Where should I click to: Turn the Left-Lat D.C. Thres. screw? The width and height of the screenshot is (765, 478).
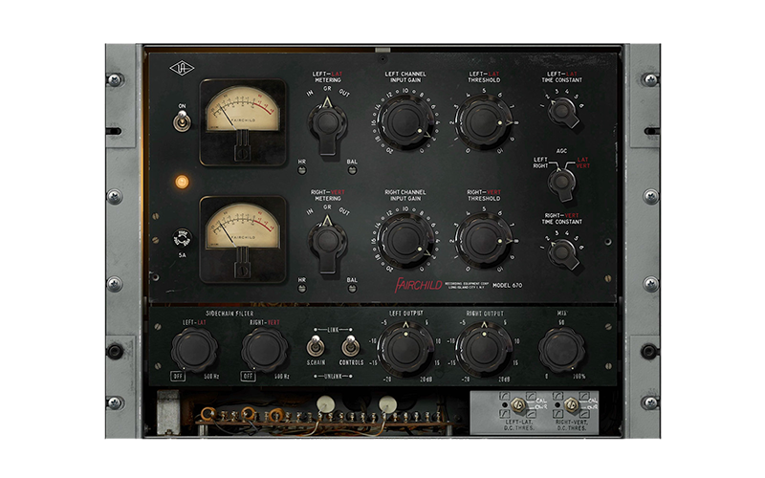[x=518, y=404]
